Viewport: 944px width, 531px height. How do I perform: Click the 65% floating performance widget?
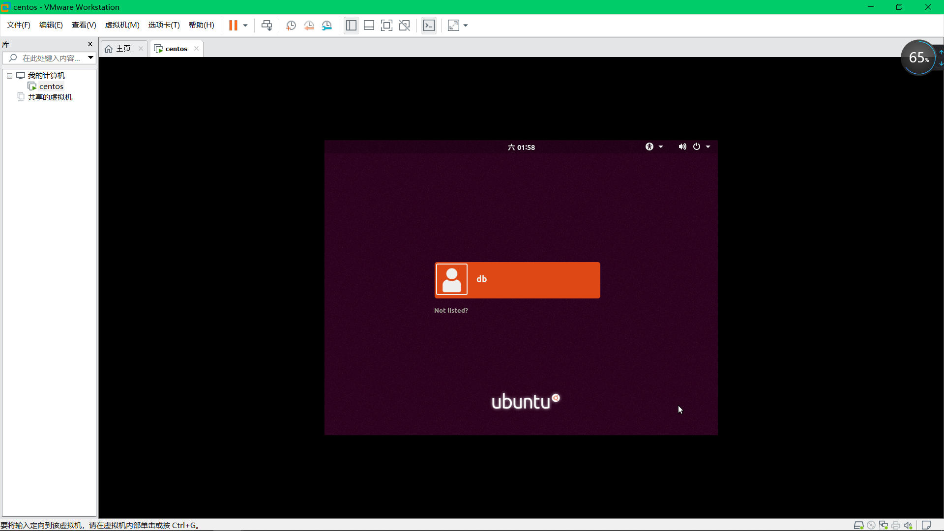point(918,58)
